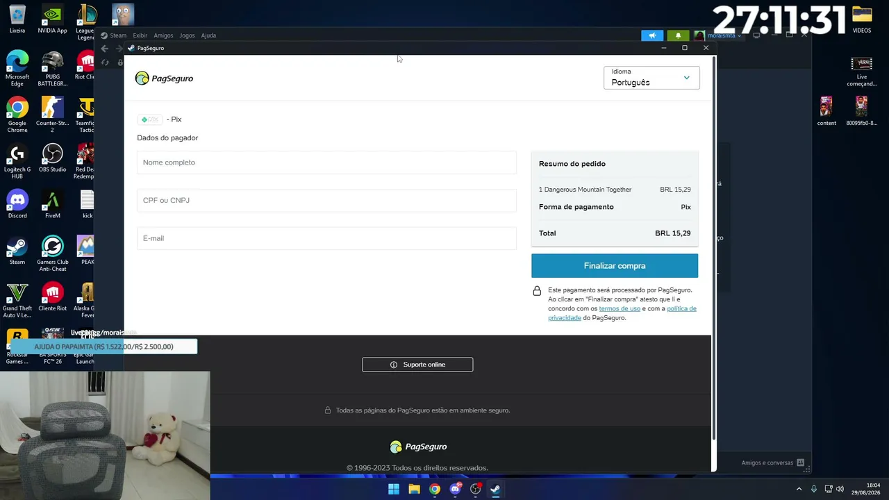Click the CPF ou CNPJ field
This screenshot has height=500, width=889.
[x=326, y=200]
